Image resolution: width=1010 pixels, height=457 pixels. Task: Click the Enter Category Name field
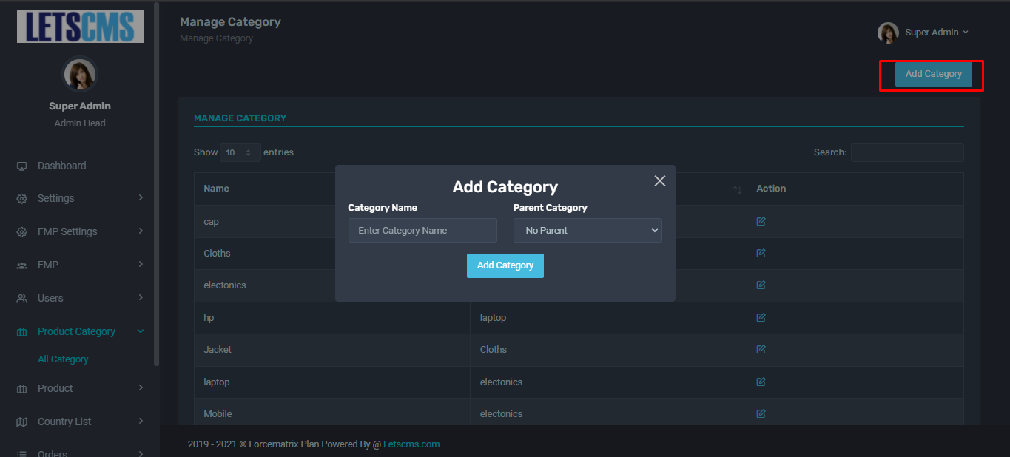422,231
